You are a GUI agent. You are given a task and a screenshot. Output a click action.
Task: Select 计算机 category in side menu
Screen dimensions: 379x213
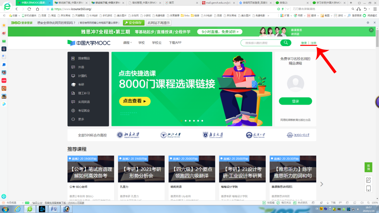82,76
